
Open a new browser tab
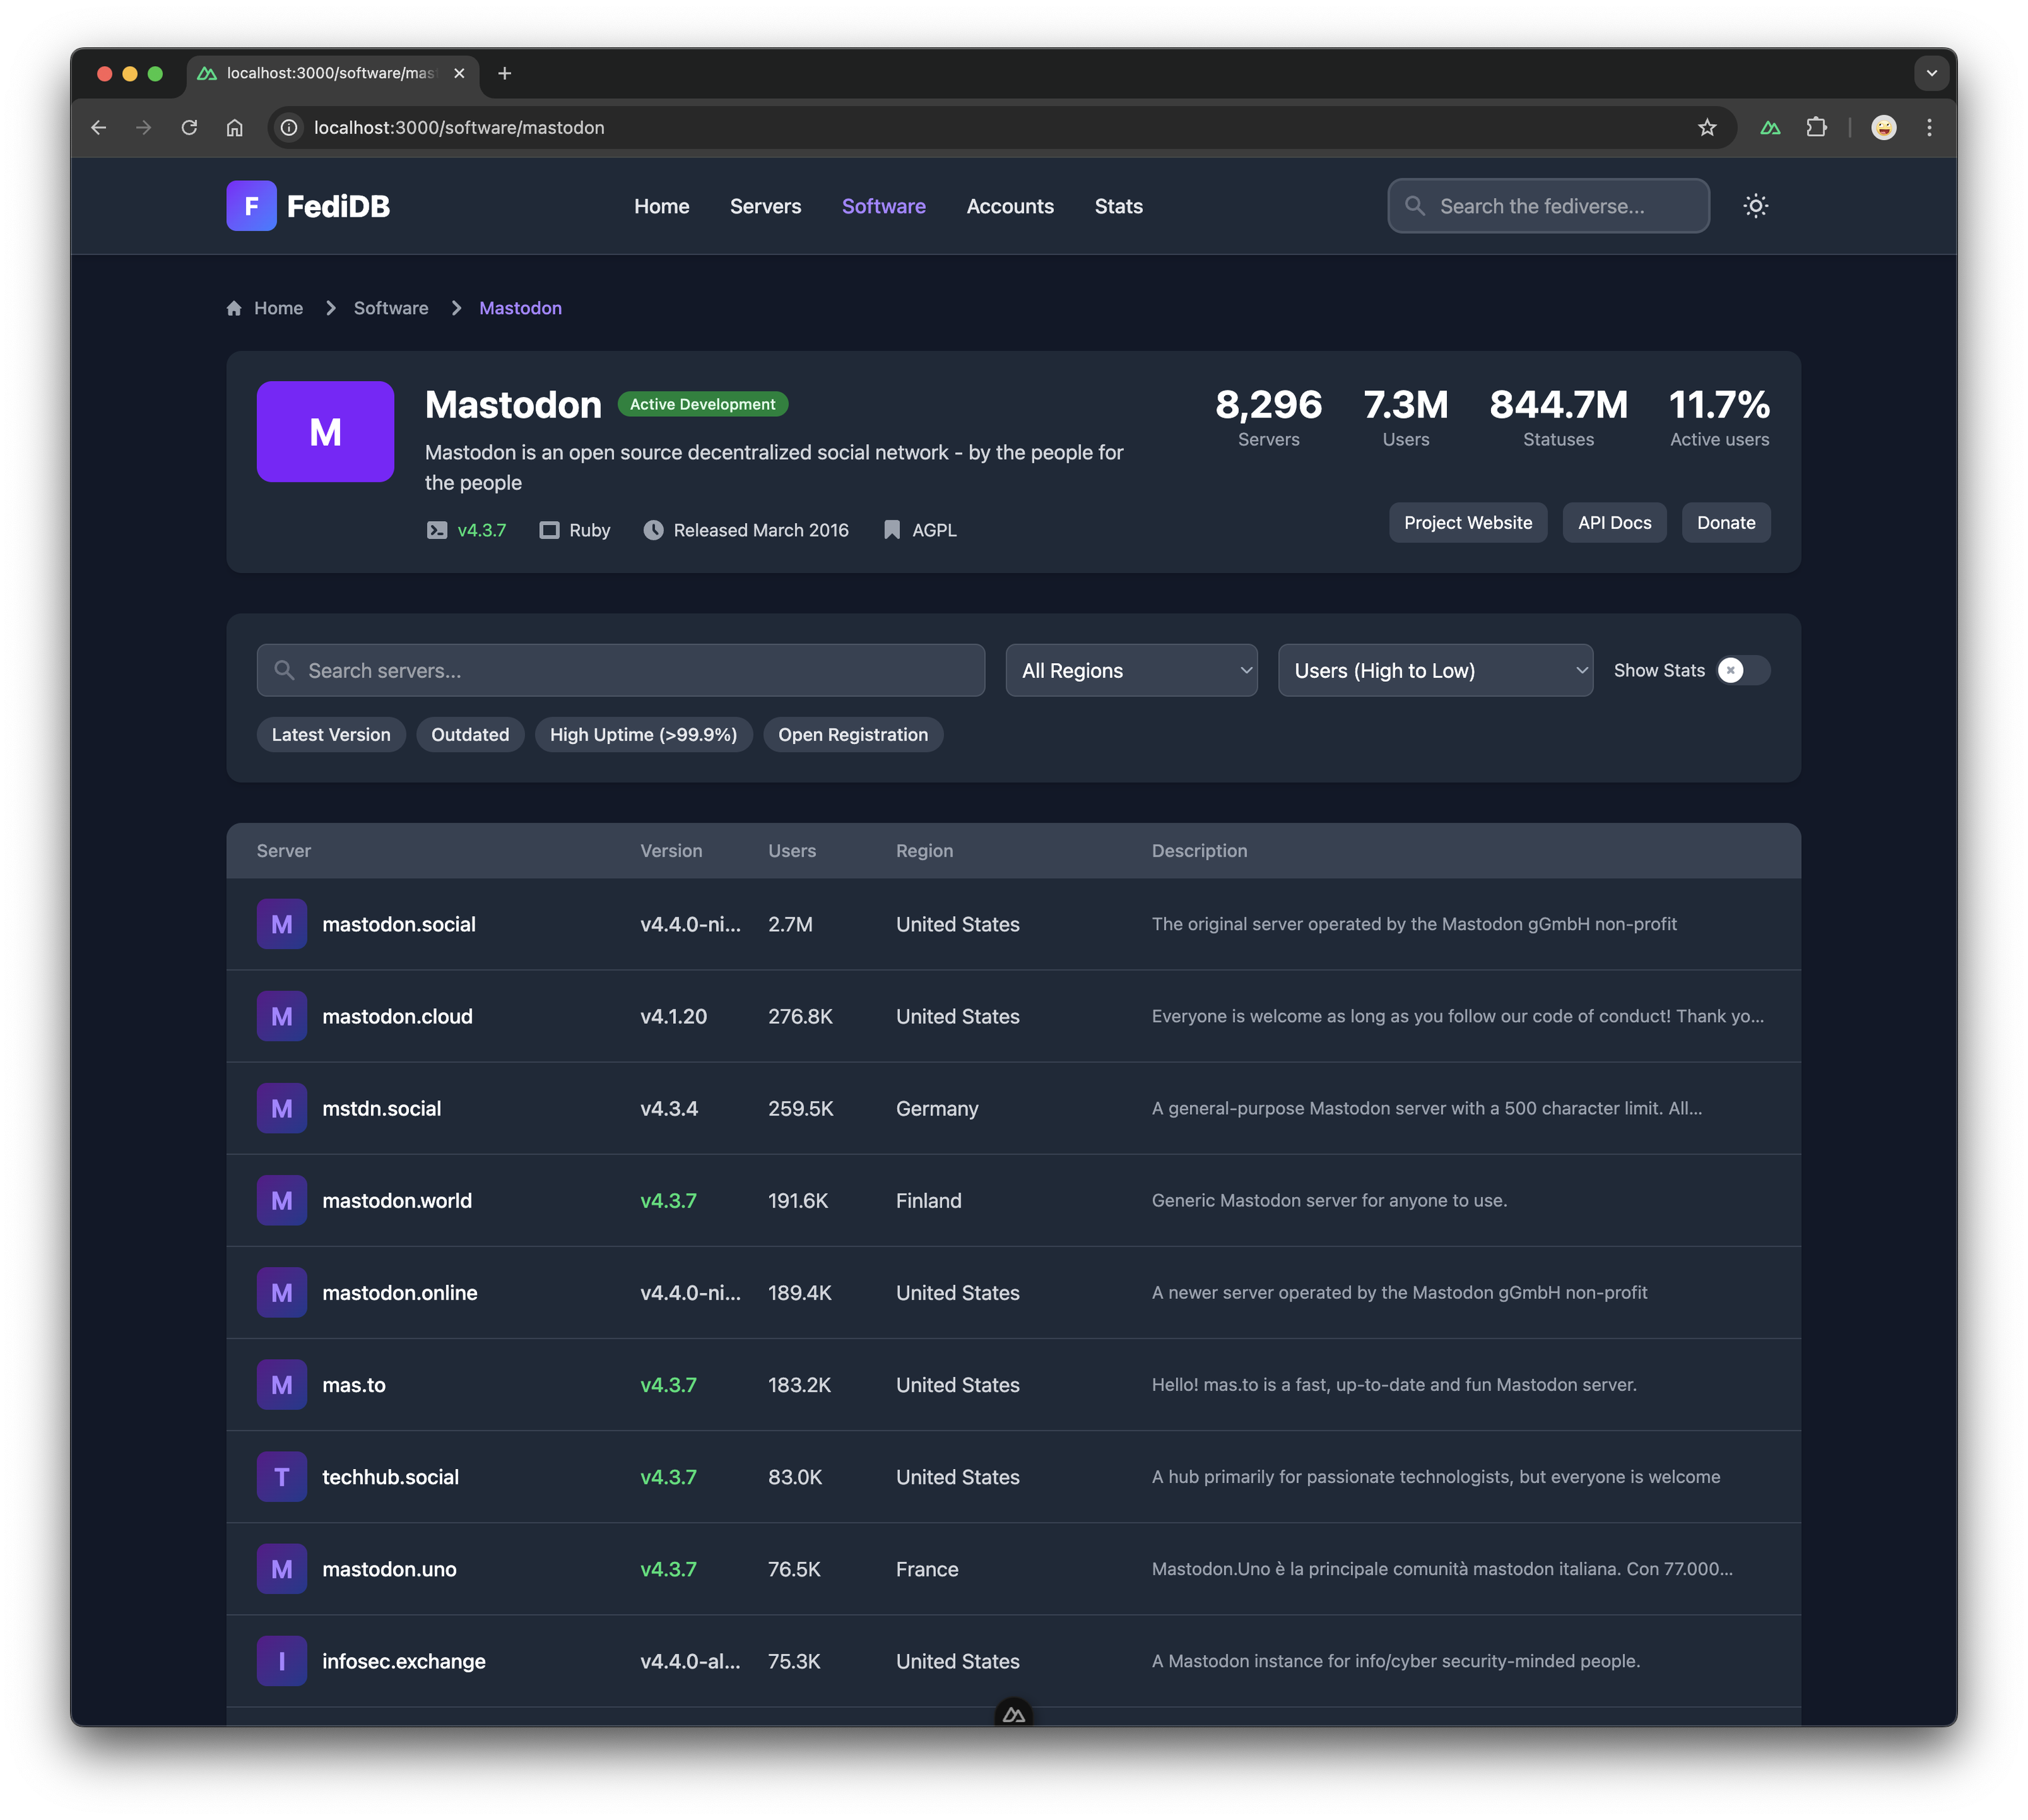pyautogui.click(x=504, y=73)
